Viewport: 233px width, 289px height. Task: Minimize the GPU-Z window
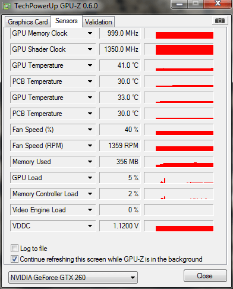pos(180,4)
